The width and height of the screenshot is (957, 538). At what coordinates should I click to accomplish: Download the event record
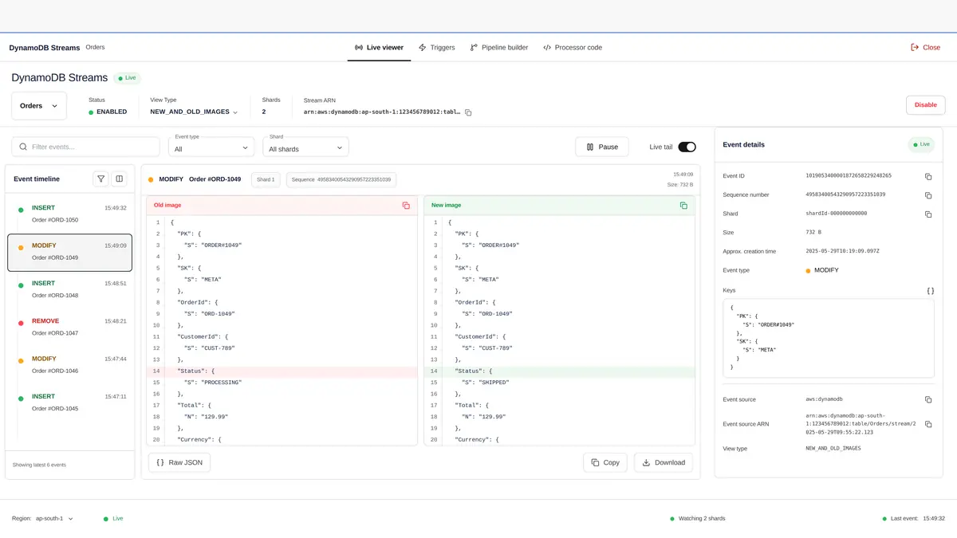pos(664,462)
